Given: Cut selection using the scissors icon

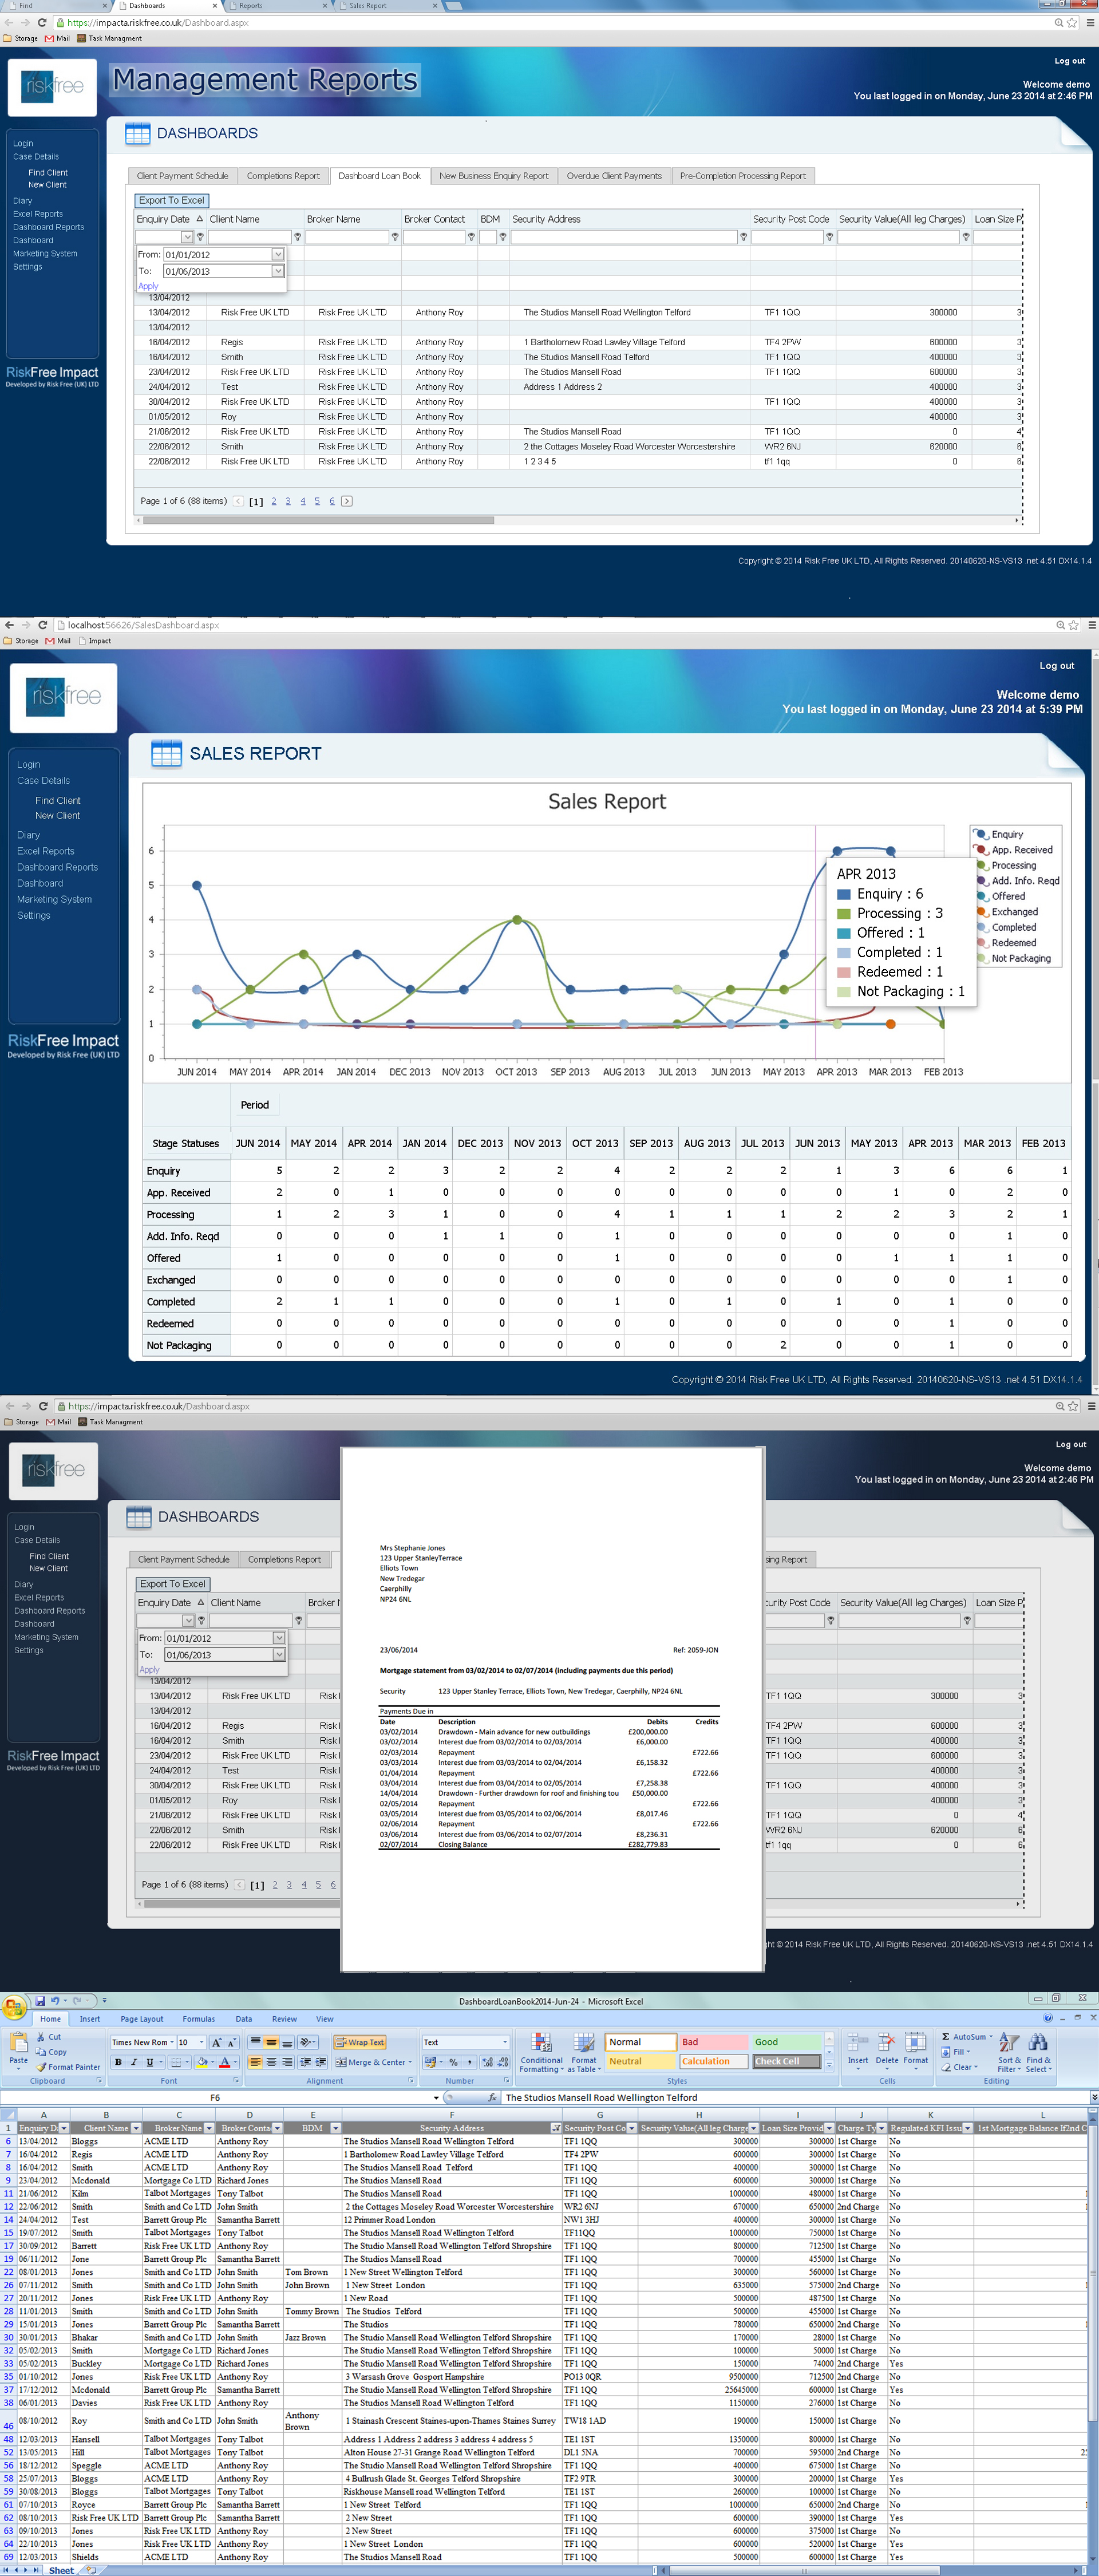Looking at the screenshot, I should coord(41,2036).
